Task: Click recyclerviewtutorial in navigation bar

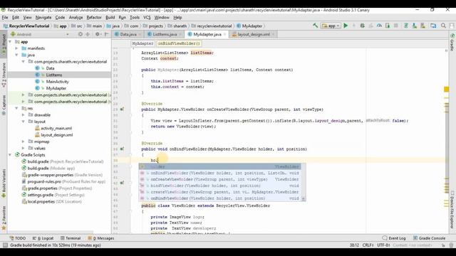Action: click(212, 26)
